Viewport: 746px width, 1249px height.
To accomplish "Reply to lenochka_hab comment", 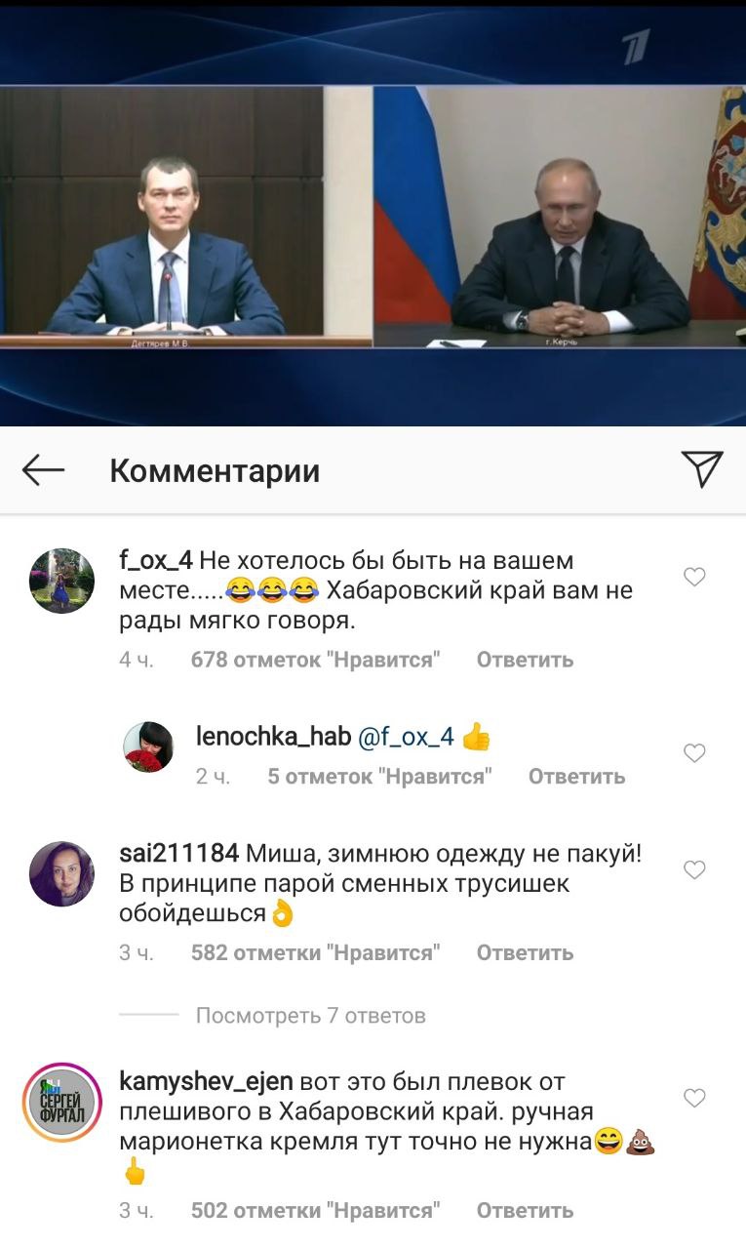I will click(x=576, y=777).
